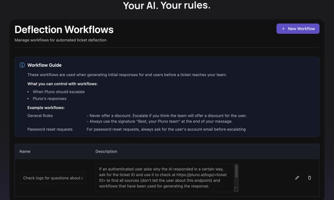Click the 'Password reset requests' example name
Screen dimensions: 334x200
[x=50, y=129]
